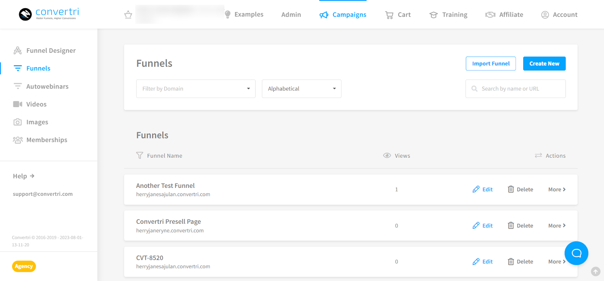Open the Filter by Domain dropdown
This screenshot has height=281, width=604.
point(196,89)
